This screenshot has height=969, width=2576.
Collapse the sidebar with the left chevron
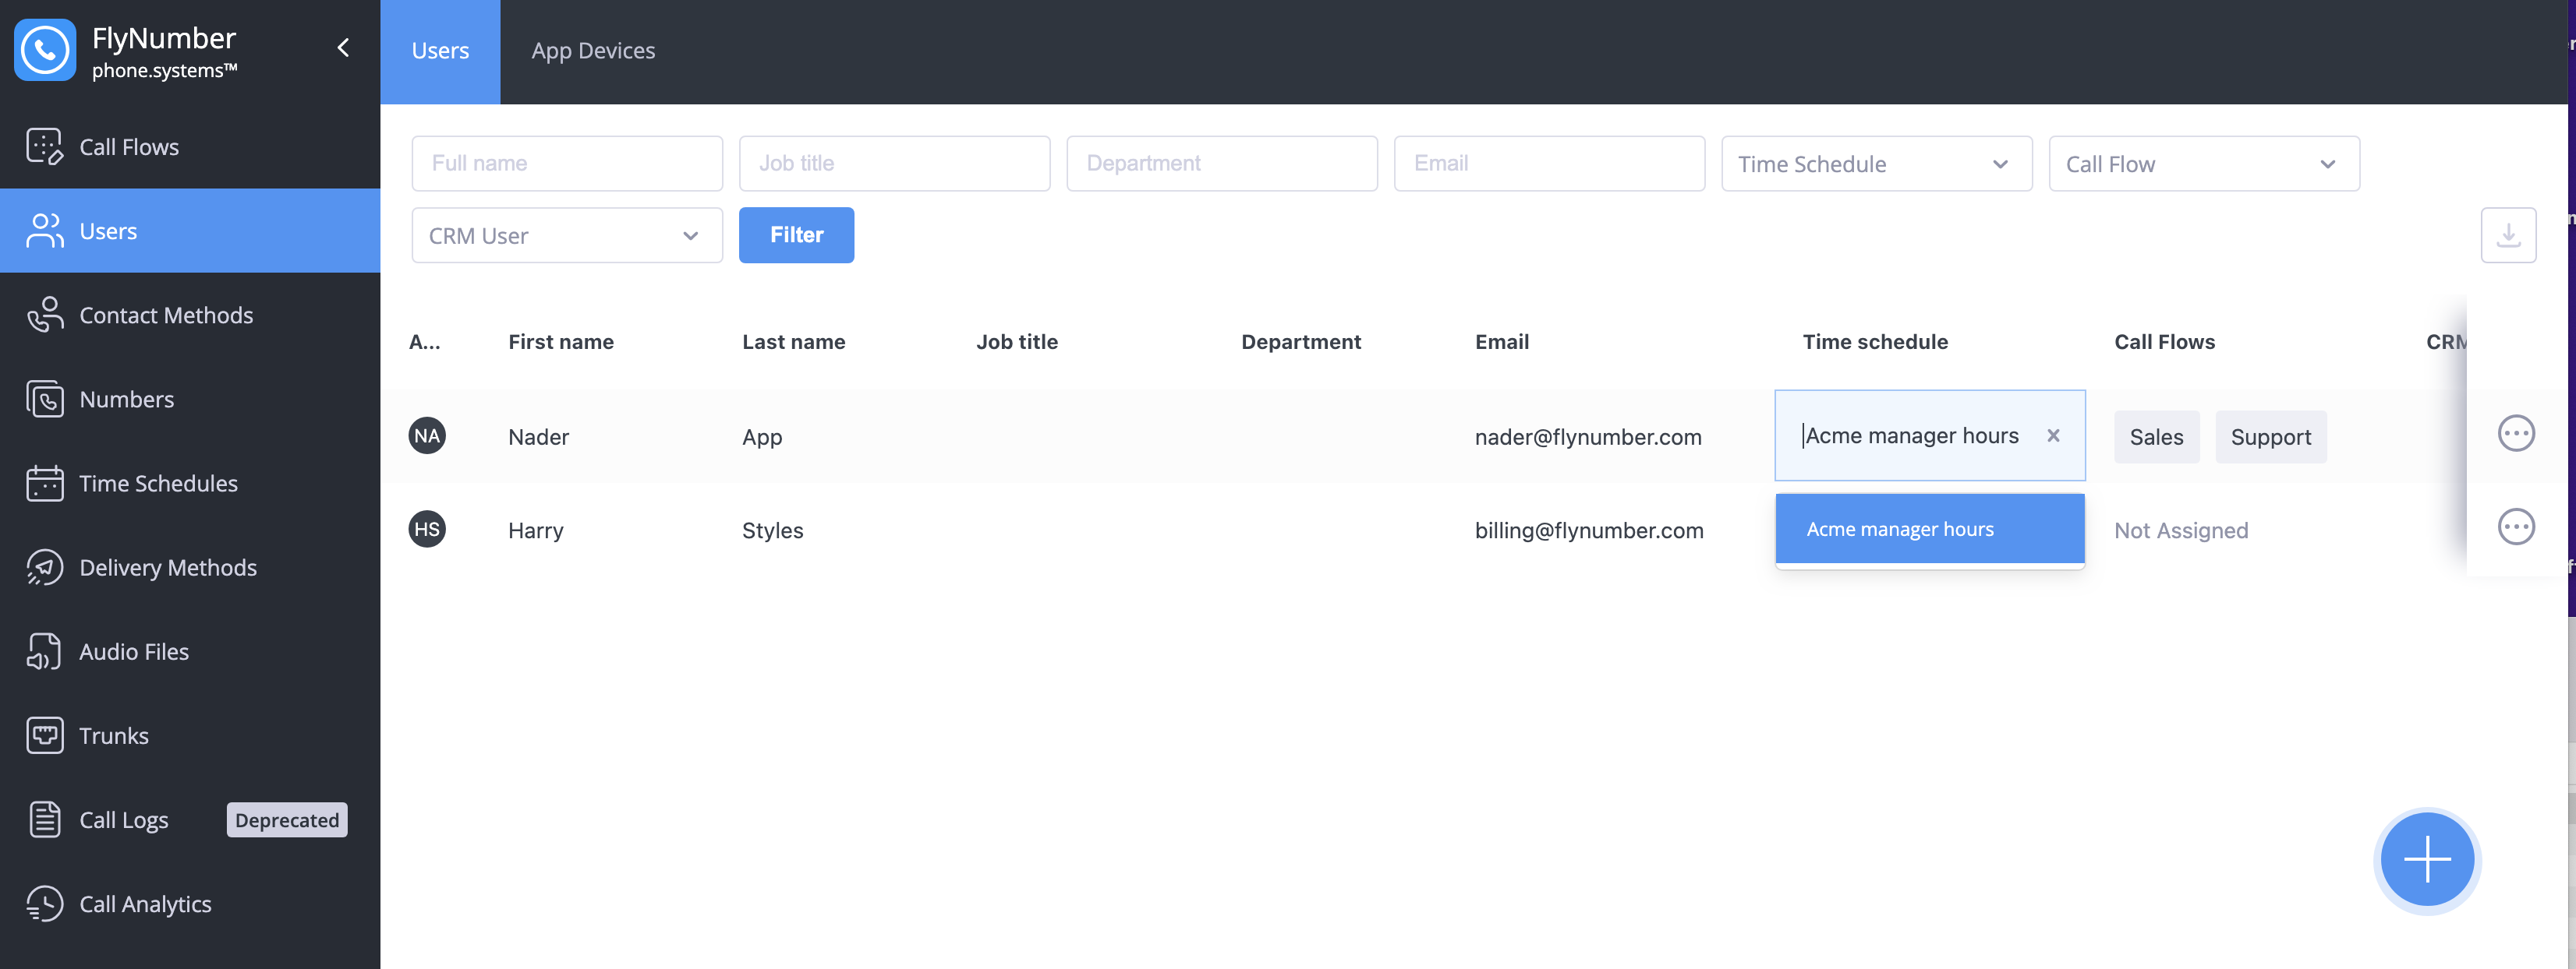(x=343, y=48)
